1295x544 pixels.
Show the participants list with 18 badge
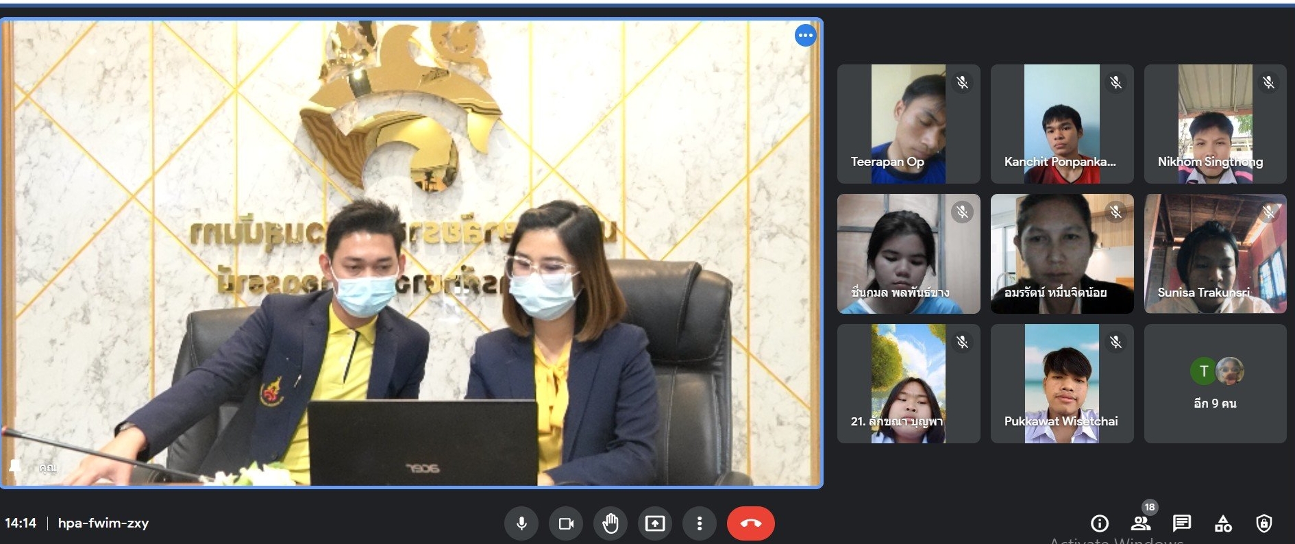(x=1141, y=523)
